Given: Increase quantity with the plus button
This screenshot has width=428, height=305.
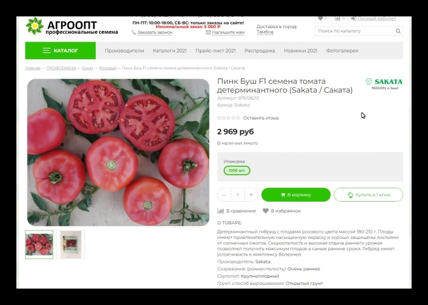Looking at the screenshot, I should tap(251, 195).
